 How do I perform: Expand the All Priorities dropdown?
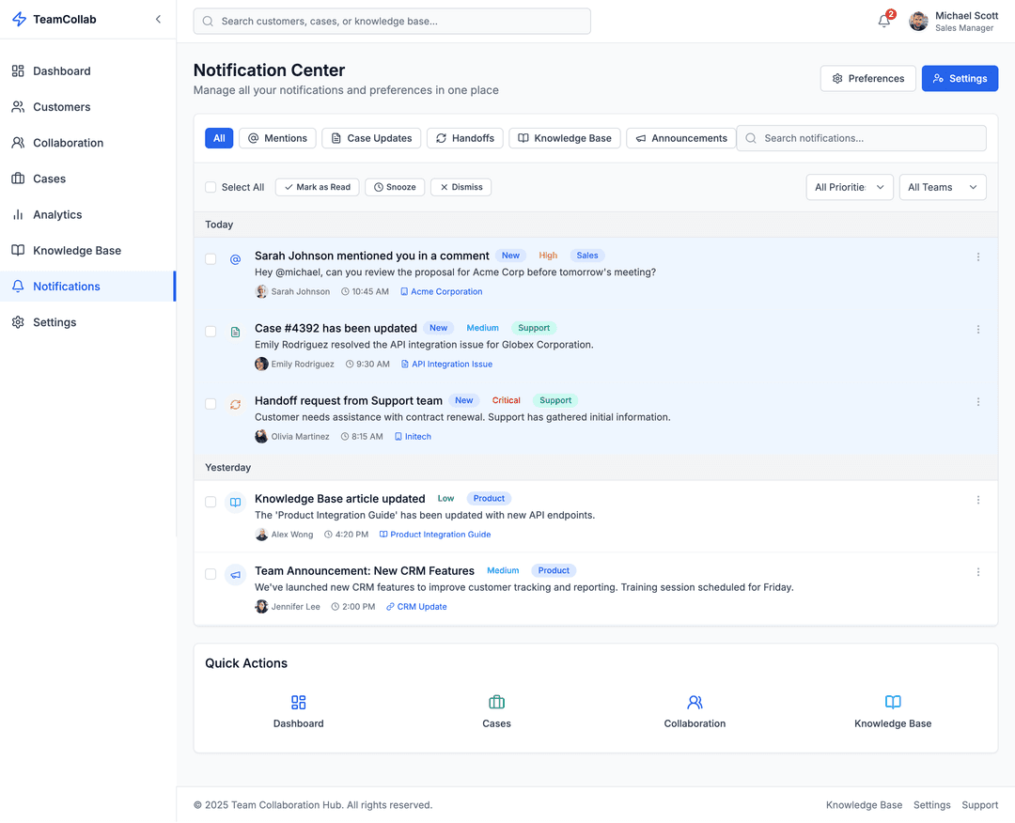[849, 188]
